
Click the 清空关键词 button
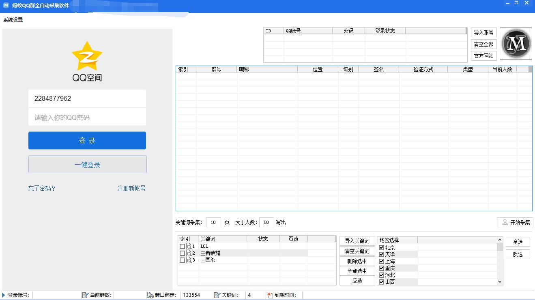click(357, 251)
